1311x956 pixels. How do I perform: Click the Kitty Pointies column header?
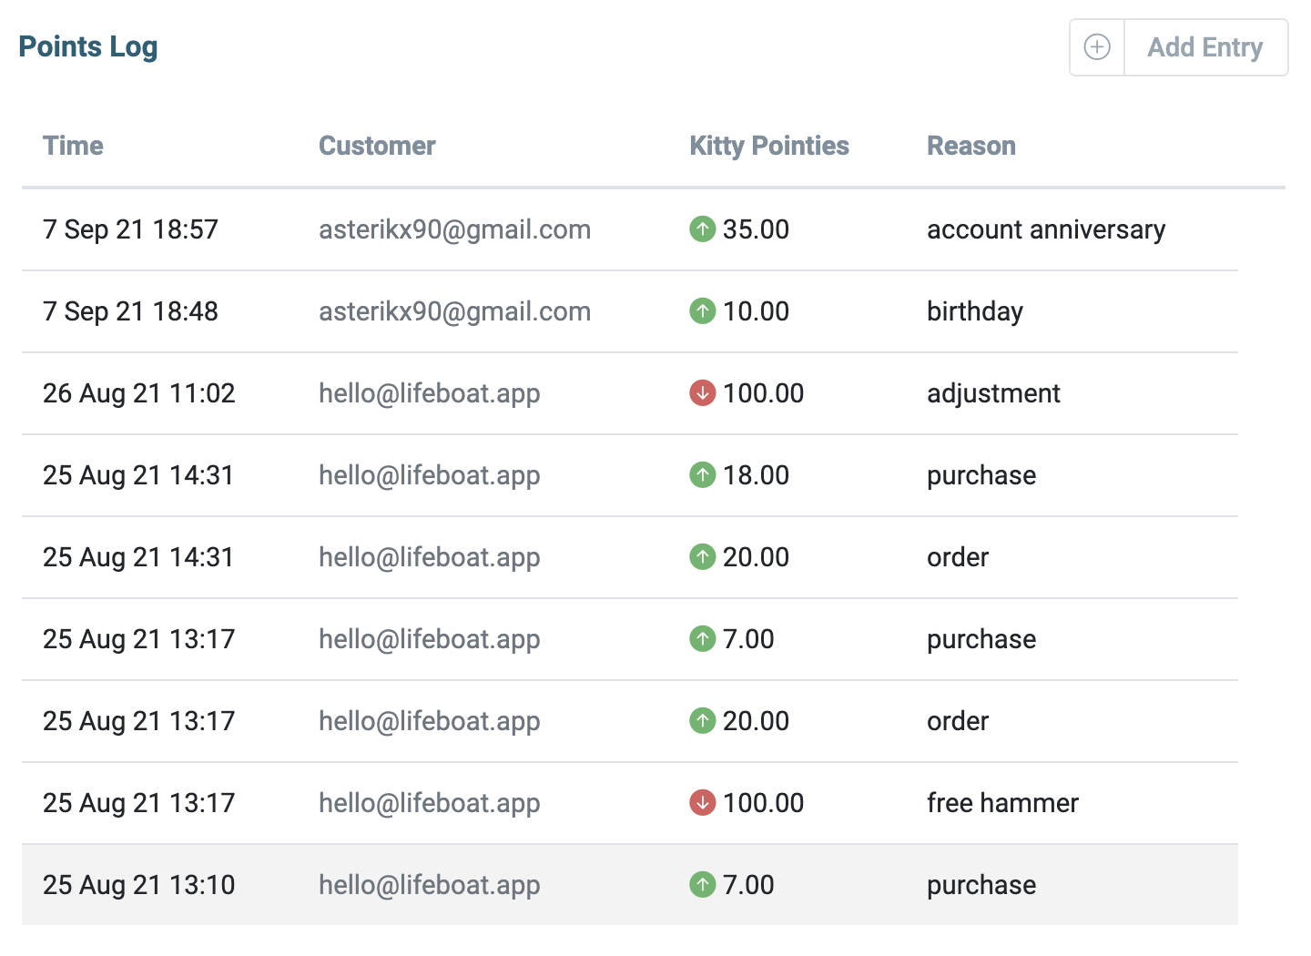[769, 146]
